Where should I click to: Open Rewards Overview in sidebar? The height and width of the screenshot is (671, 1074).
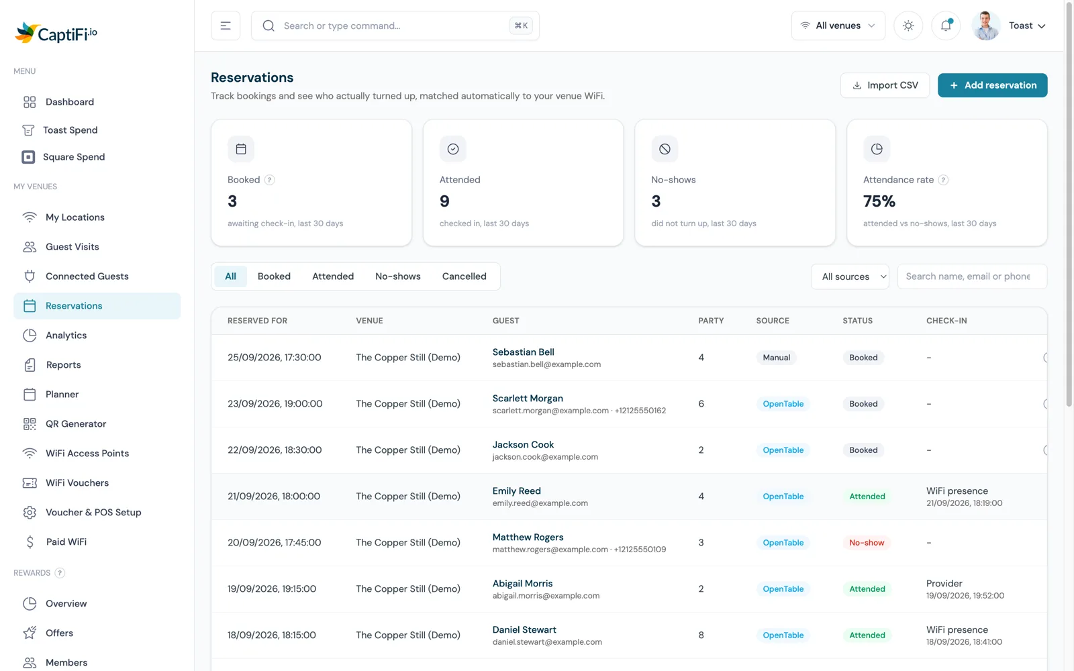(x=97, y=604)
